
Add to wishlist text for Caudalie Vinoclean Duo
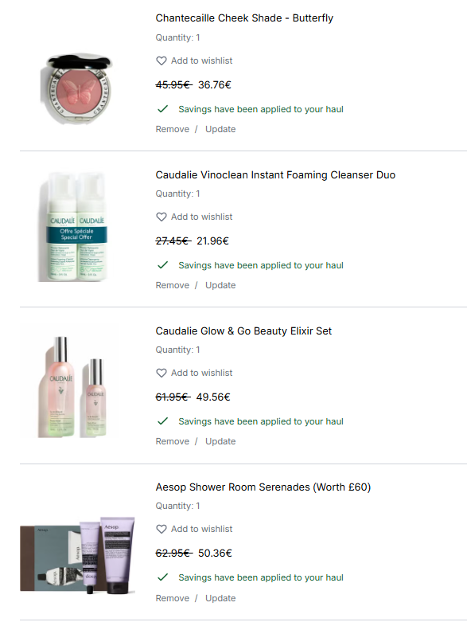point(201,217)
